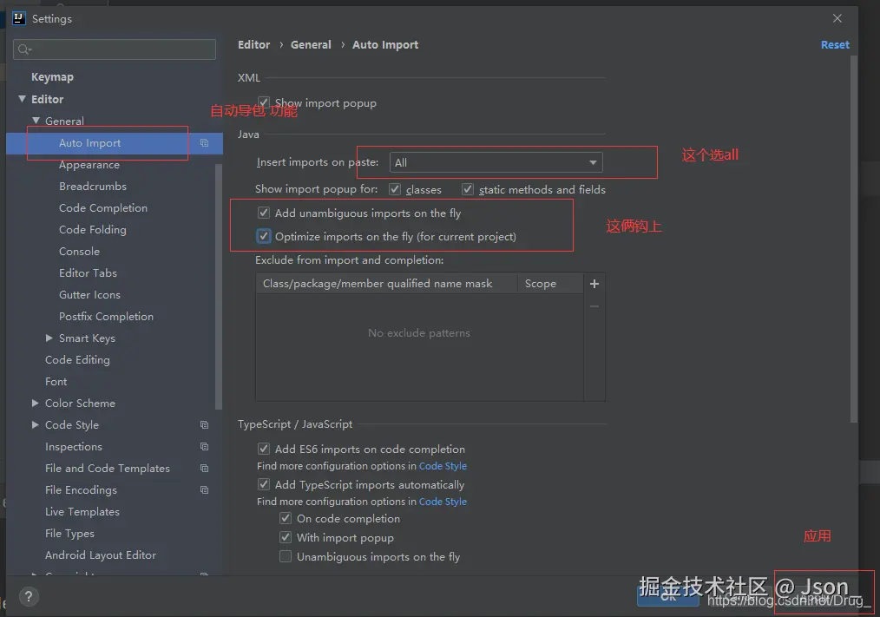Open Code Completion settings page
Screen dimensions: 880x617
point(103,208)
